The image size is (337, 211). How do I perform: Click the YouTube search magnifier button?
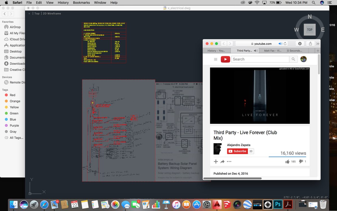(293, 59)
